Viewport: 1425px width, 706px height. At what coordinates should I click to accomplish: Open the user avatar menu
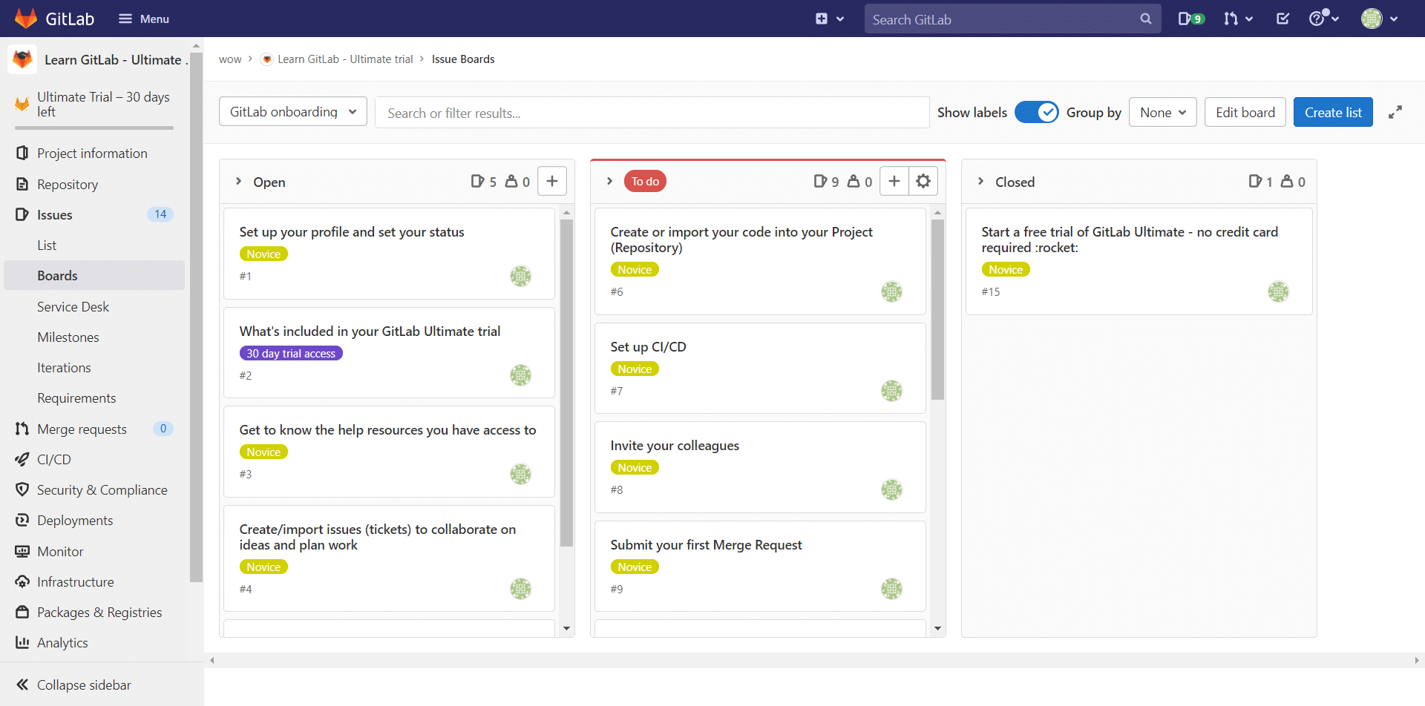coord(1379,19)
